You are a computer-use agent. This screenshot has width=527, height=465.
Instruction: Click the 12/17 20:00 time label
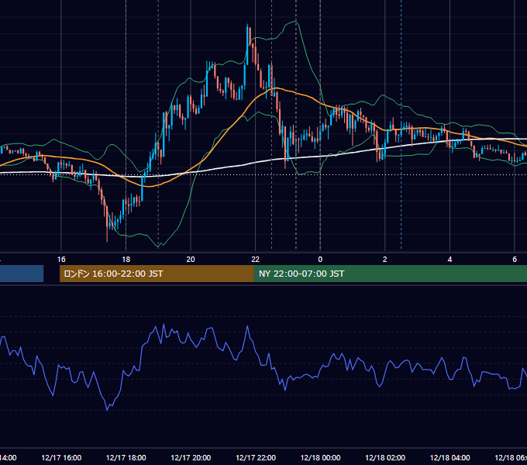pos(191,457)
